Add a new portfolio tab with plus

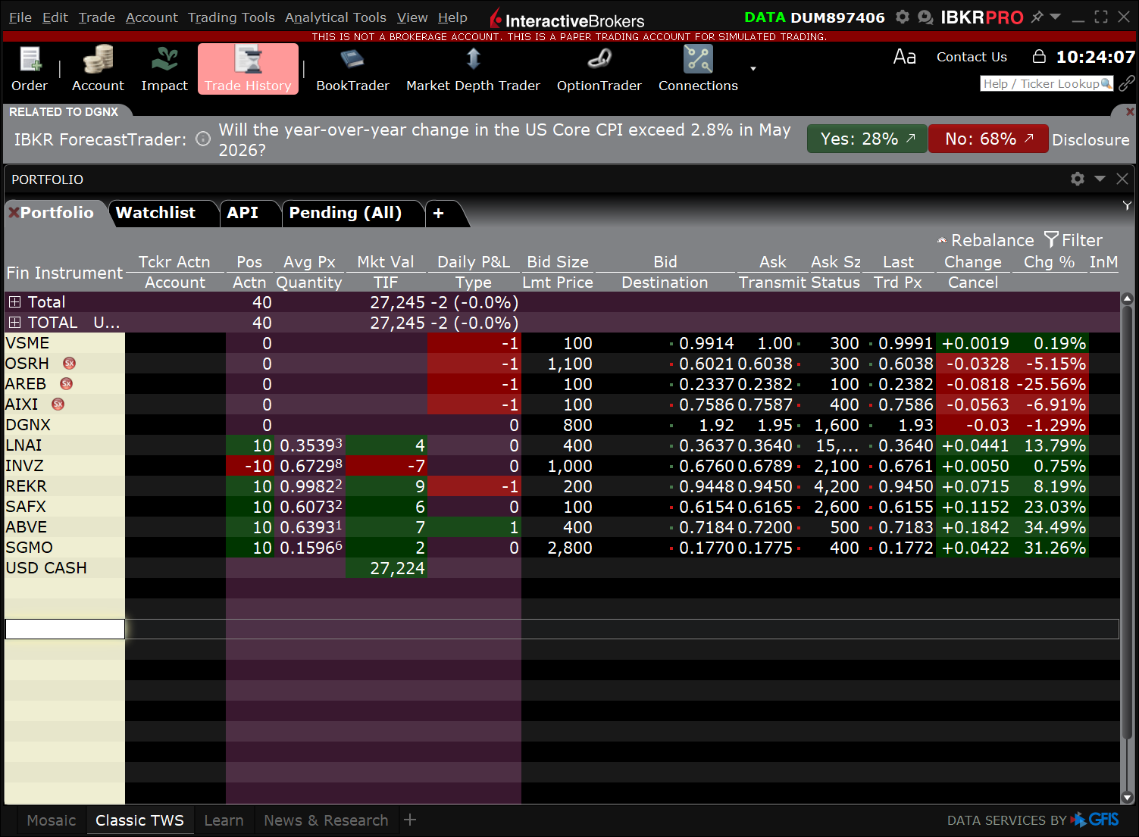[x=439, y=214]
